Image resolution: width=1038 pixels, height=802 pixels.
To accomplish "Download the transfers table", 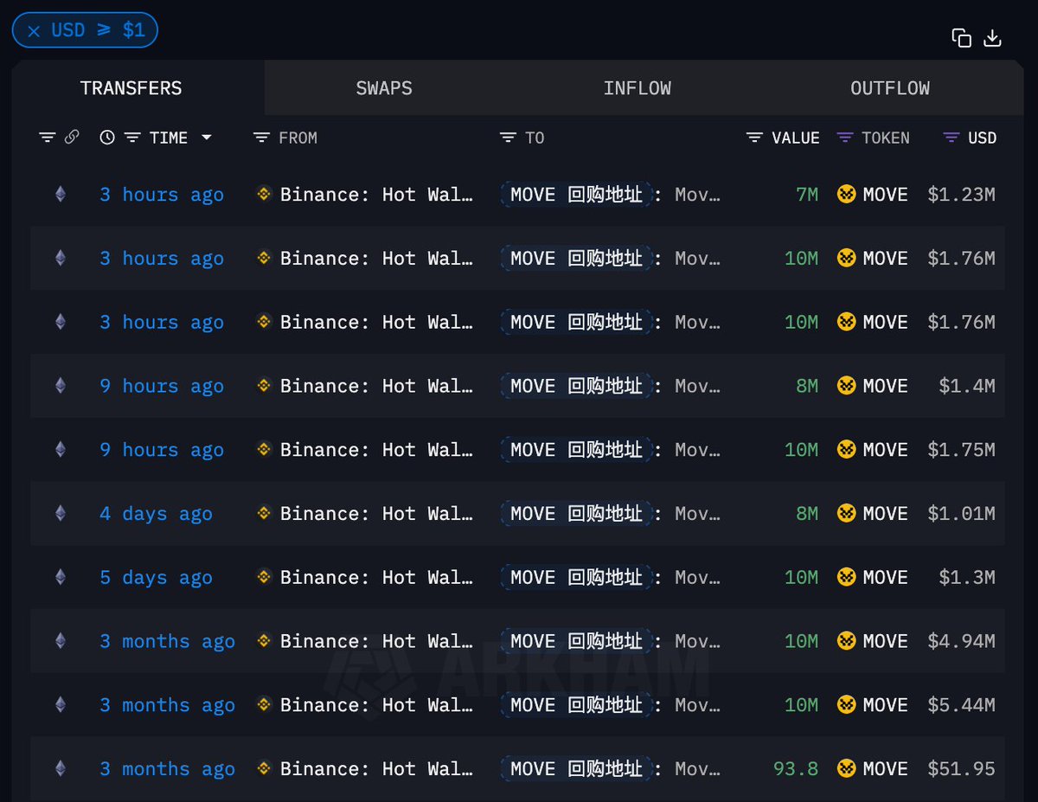I will coord(993,37).
